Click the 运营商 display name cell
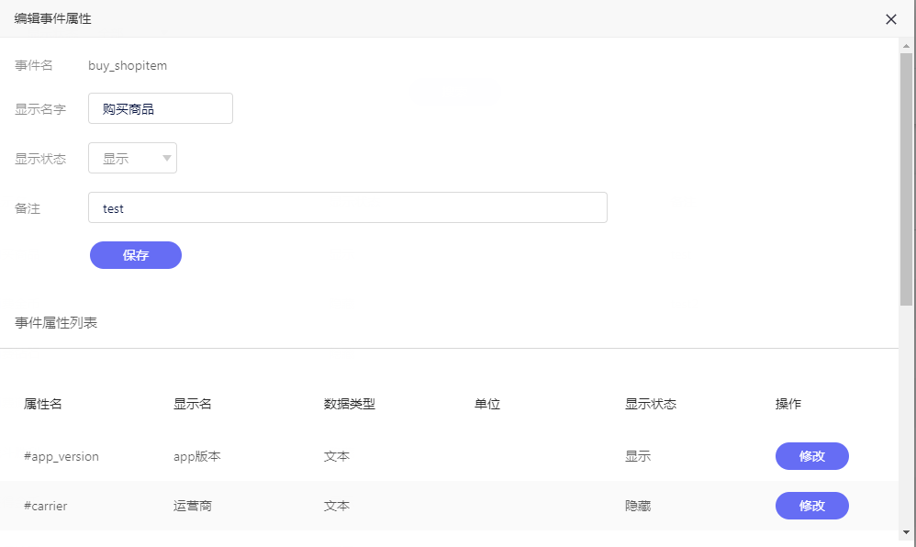This screenshot has height=547, width=916. click(193, 506)
